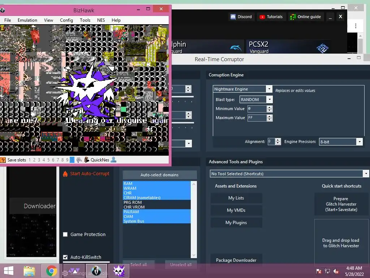Viewport: 370px width, 278px height.
Task: Open the partially hidden dropdown beside BizHawk window
Action: click(x=189, y=143)
